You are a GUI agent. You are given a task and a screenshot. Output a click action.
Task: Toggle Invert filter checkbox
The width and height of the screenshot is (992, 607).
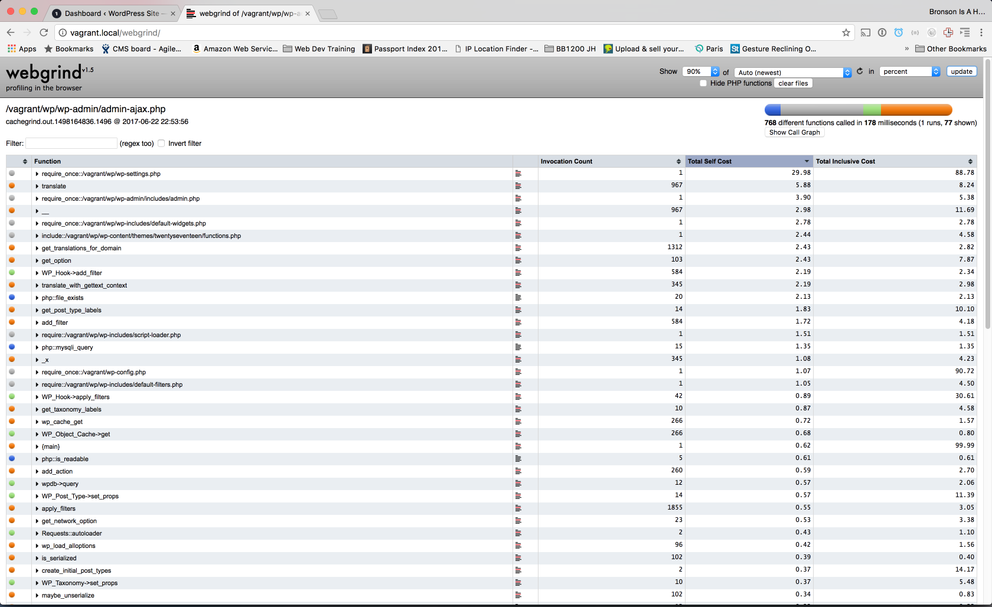pos(161,143)
